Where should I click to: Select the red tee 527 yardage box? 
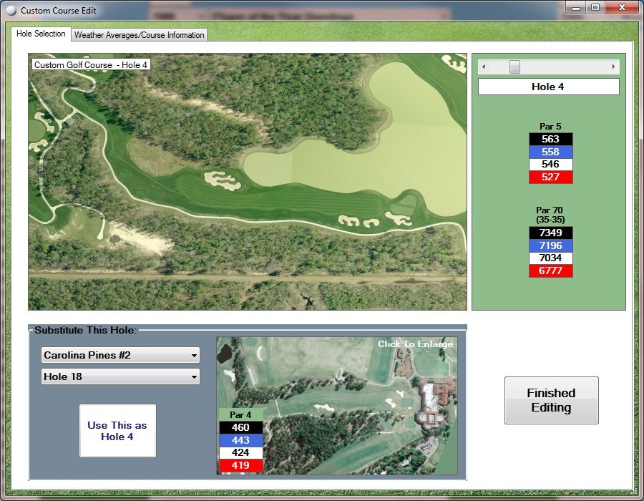550,177
